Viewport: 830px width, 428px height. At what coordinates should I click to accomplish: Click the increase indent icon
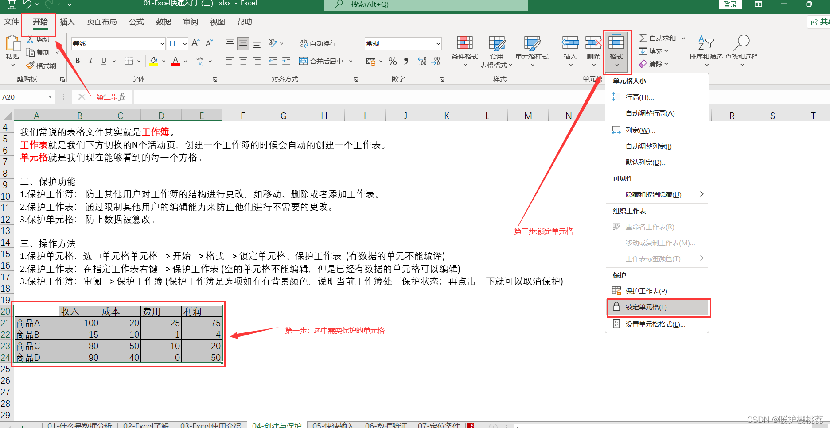click(286, 61)
